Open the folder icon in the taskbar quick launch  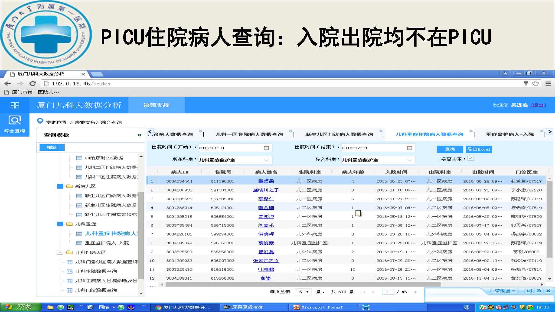click(x=51, y=307)
